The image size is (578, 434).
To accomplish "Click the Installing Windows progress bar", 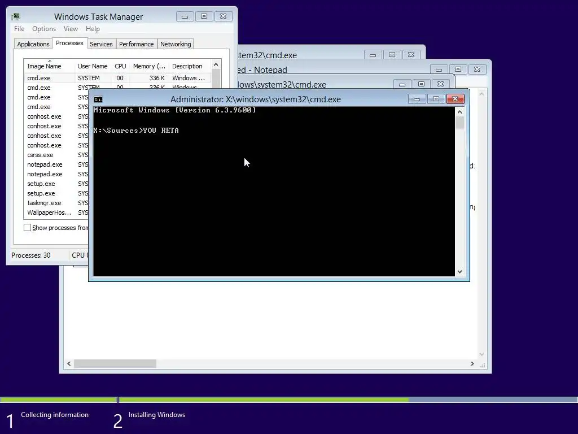I will [348, 400].
